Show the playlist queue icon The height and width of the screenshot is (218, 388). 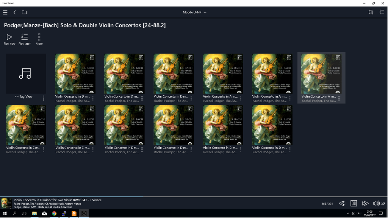pos(382,12)
